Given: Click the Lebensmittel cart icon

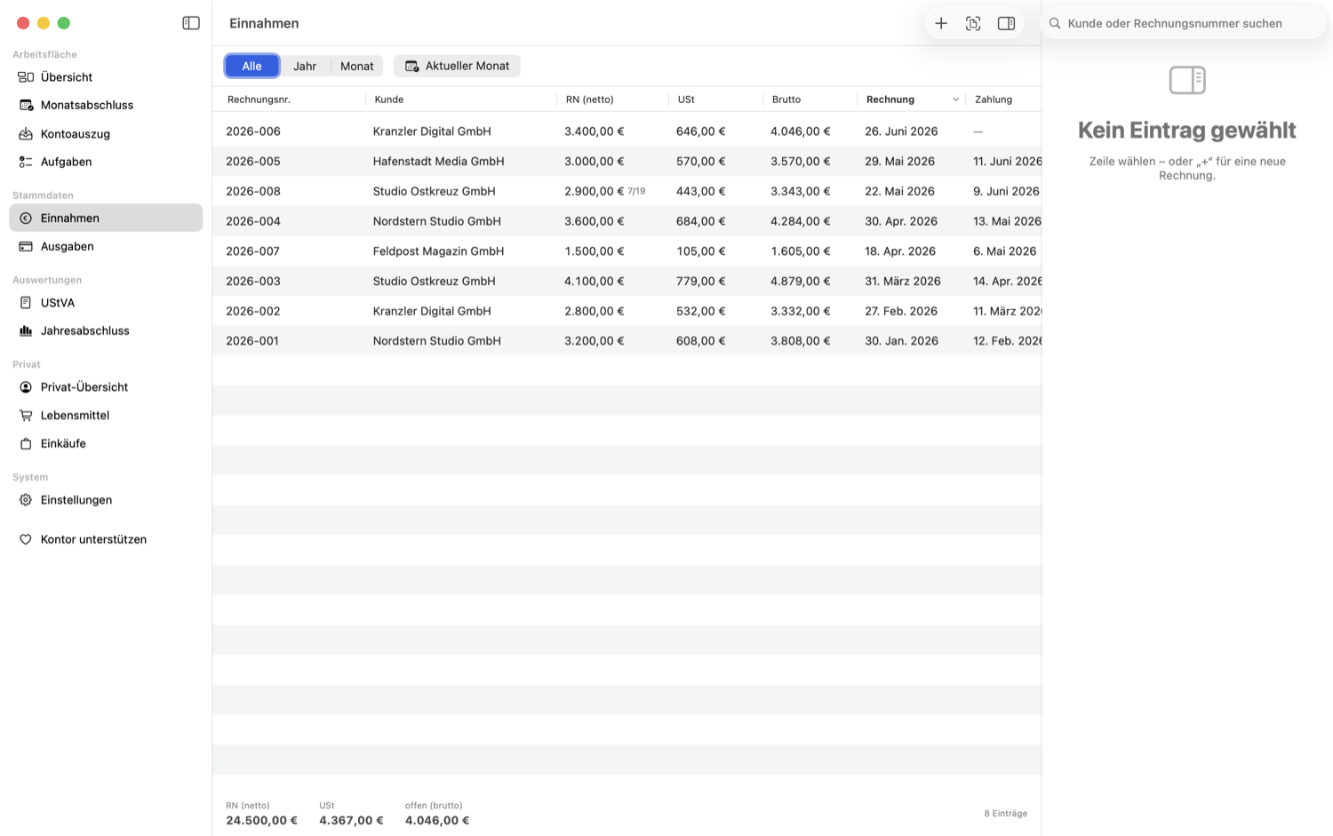Looking at the screenshot, I should pos(26,415).
